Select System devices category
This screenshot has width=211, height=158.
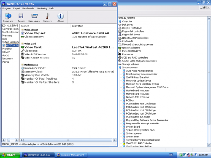(x=130, y=67)
